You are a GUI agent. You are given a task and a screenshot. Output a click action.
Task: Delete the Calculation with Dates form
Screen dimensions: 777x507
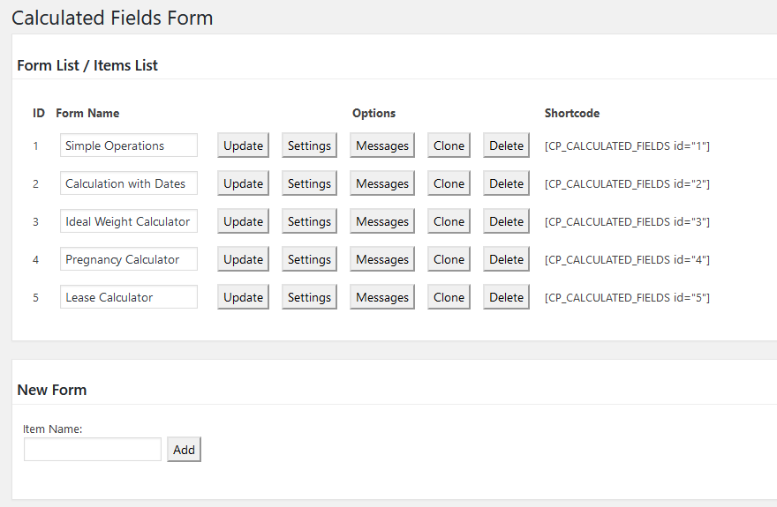coord(506,184)
